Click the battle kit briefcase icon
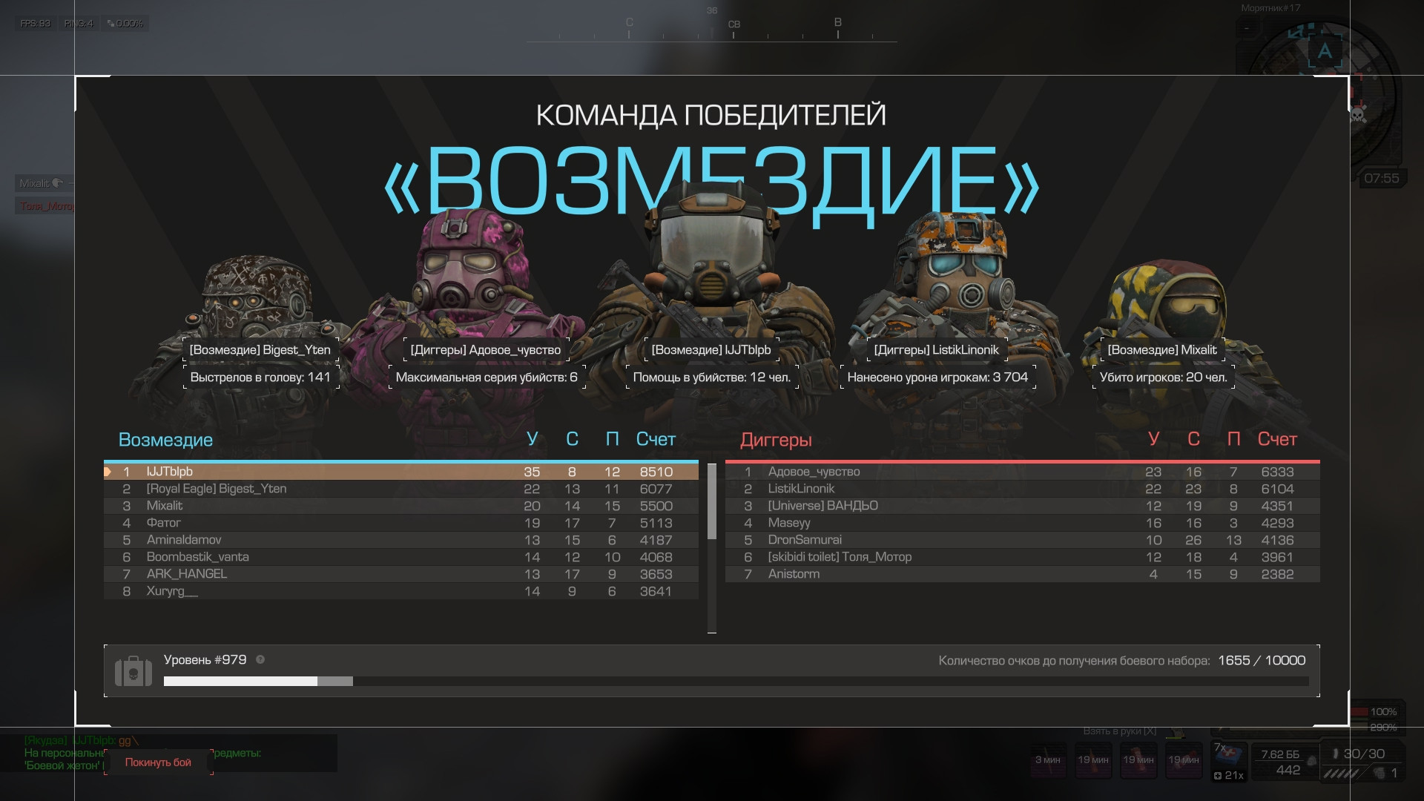Image resolution: width=1424 pixels, height=801 pixels. tap(133, 671)
